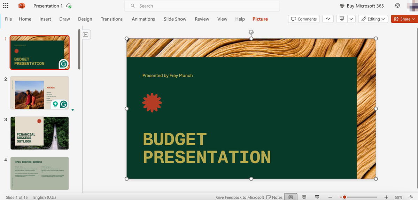Switch to the Home tab
This screenshot has width=418, height=200.
coord(25,19)
